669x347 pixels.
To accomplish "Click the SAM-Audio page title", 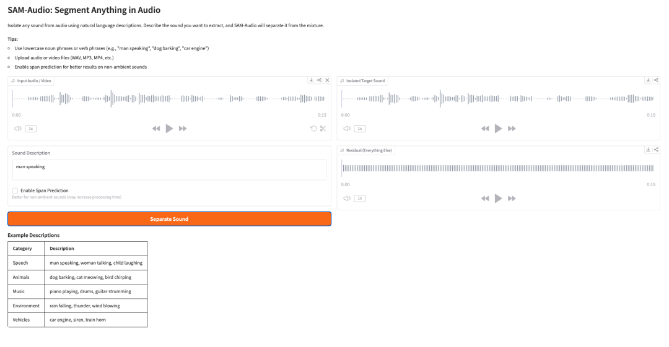I will click(x=84, y=10).
